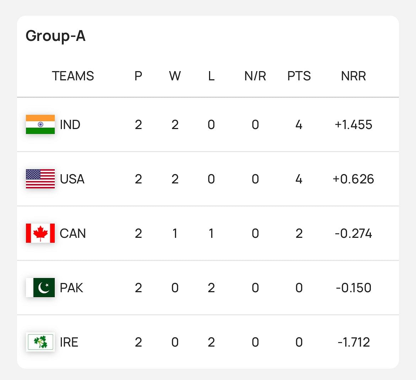Click the Canada flag icon
The height and width of the screenshot is (380, 416).
40,233
